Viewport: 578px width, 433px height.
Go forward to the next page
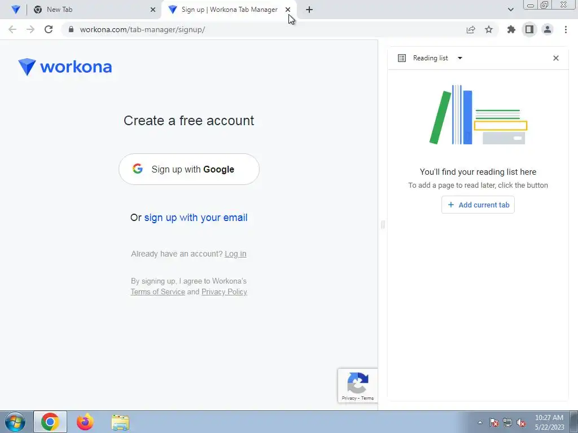click(x=30, y=29)
